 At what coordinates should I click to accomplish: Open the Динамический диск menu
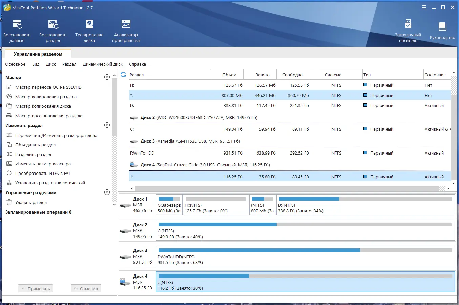[x=103, y=64]
